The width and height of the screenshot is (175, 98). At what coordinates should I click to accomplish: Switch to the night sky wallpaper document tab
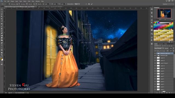tap(50, 7)
